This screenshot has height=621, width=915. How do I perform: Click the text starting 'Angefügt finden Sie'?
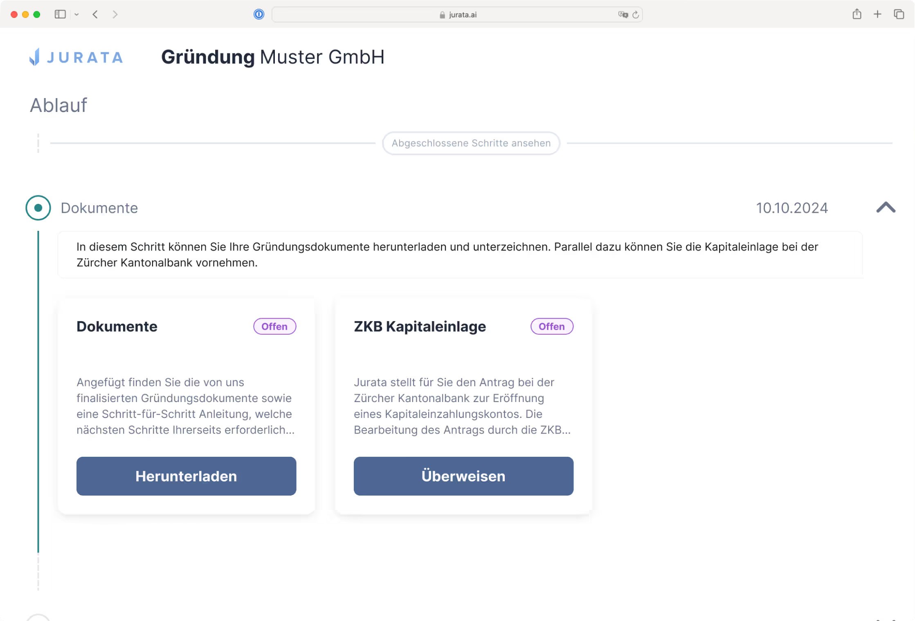point(186,406)
